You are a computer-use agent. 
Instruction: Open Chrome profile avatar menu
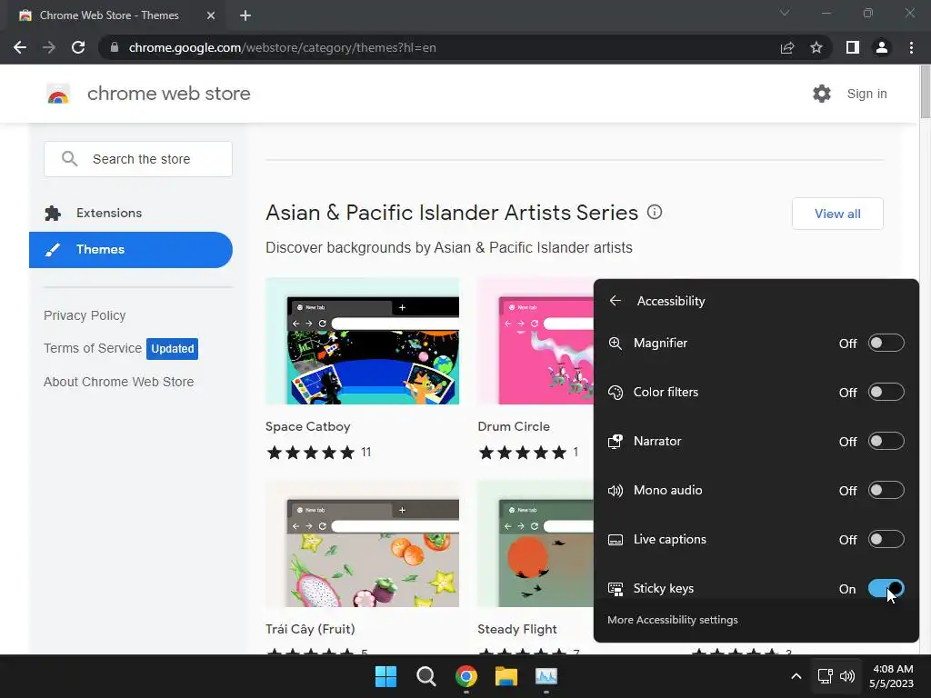[x=882, y=47]
